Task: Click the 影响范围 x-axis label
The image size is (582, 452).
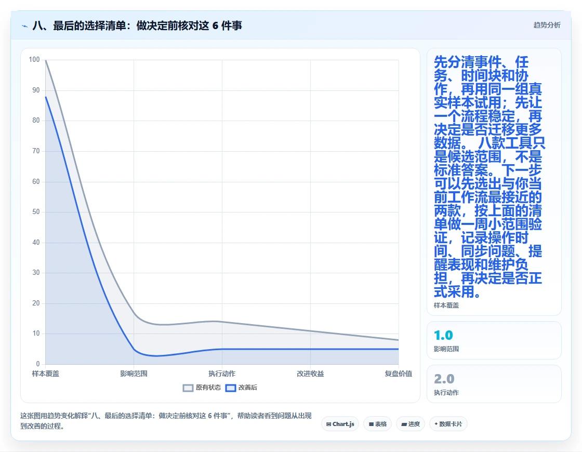Action: tap(134, 374)
